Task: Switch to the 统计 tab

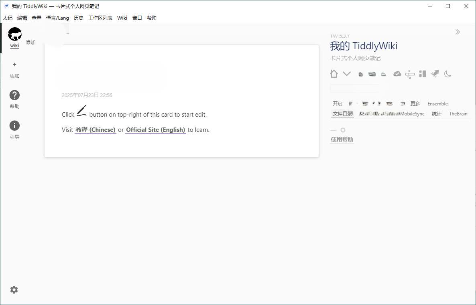Action: 437,114
